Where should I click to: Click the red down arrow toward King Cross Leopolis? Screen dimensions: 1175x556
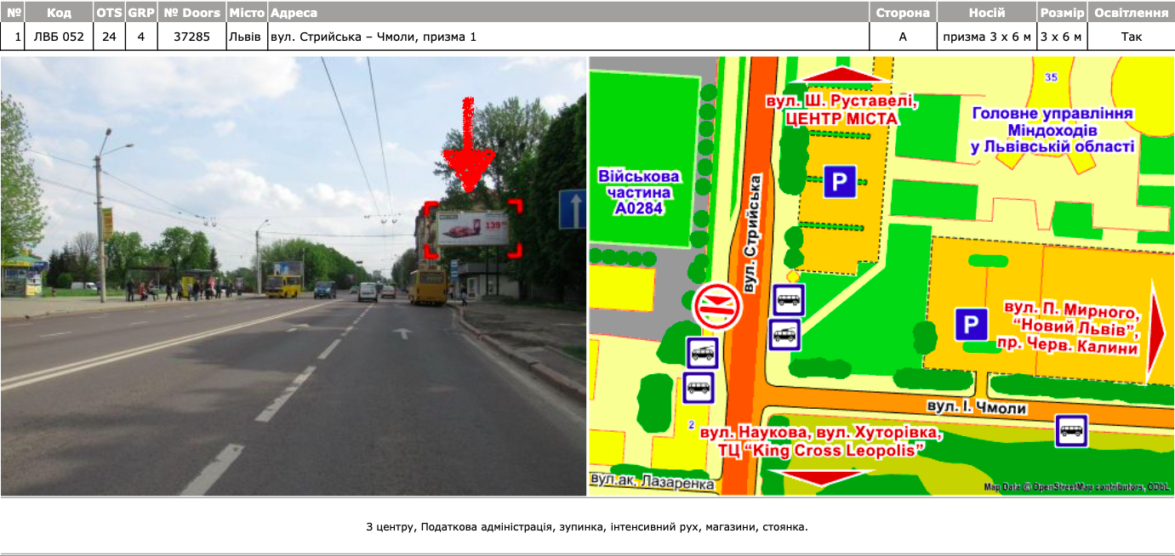(x=820, y=477)
